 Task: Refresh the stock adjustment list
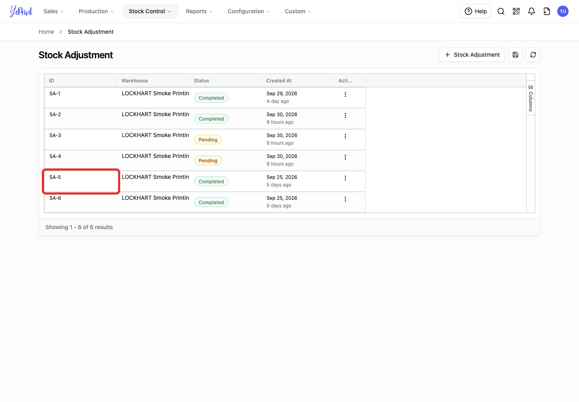pos(533,55)
